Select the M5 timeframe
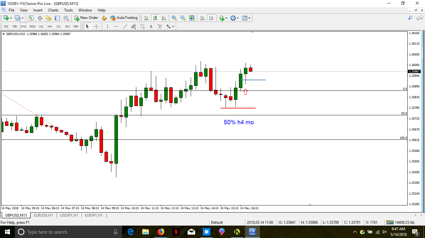425x238 pixels. [x=15, y=27]
